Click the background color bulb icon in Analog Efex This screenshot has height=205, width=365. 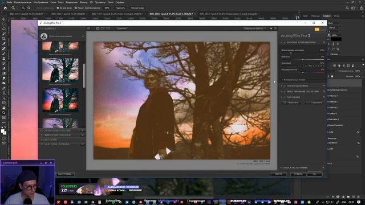(271, 28)
